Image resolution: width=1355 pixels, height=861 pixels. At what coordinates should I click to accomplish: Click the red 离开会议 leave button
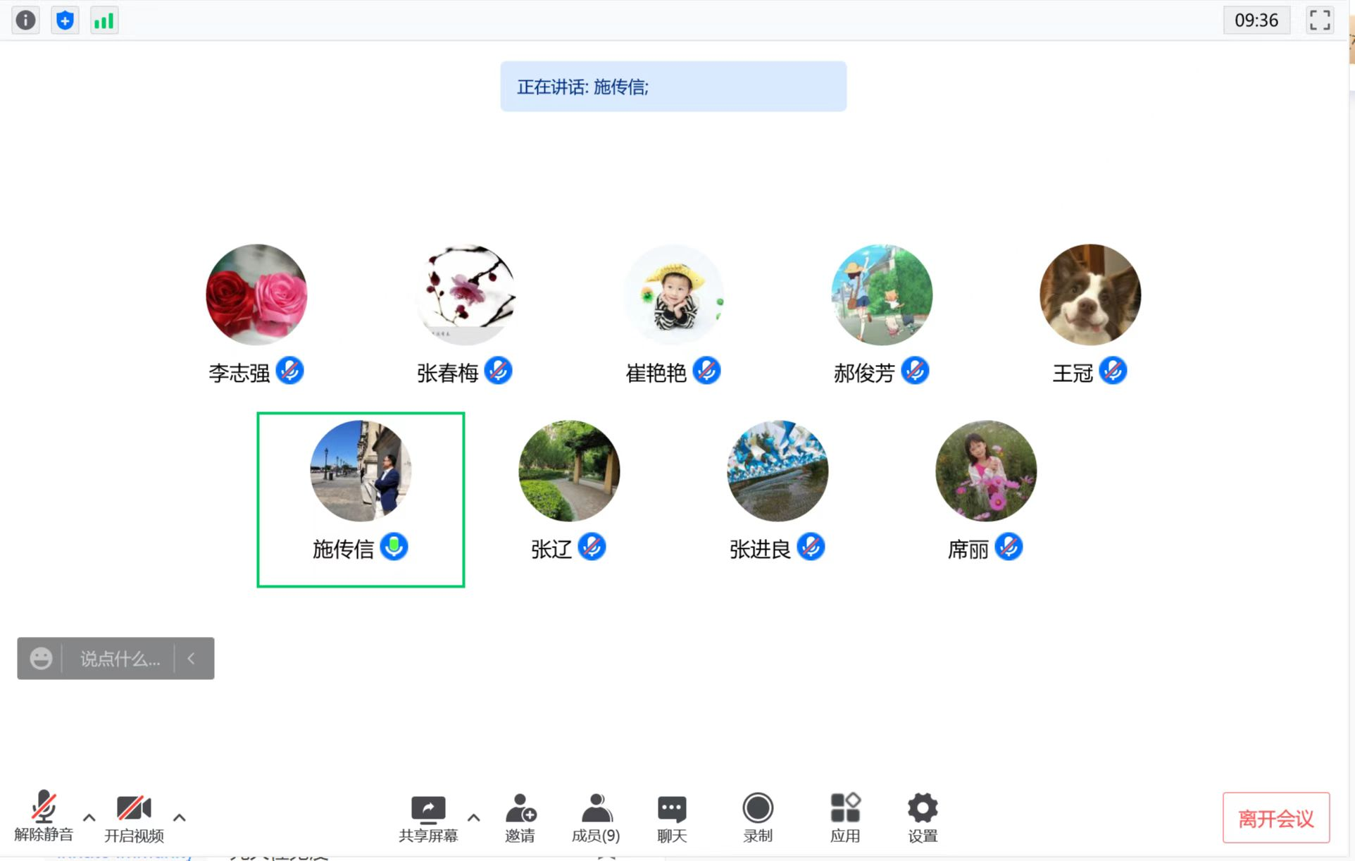click(1276, 818)
